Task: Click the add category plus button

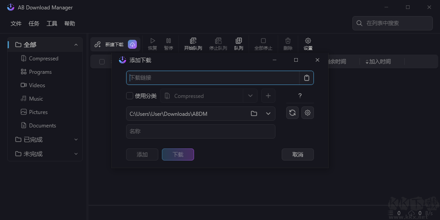Action: [x=268, y=96]
